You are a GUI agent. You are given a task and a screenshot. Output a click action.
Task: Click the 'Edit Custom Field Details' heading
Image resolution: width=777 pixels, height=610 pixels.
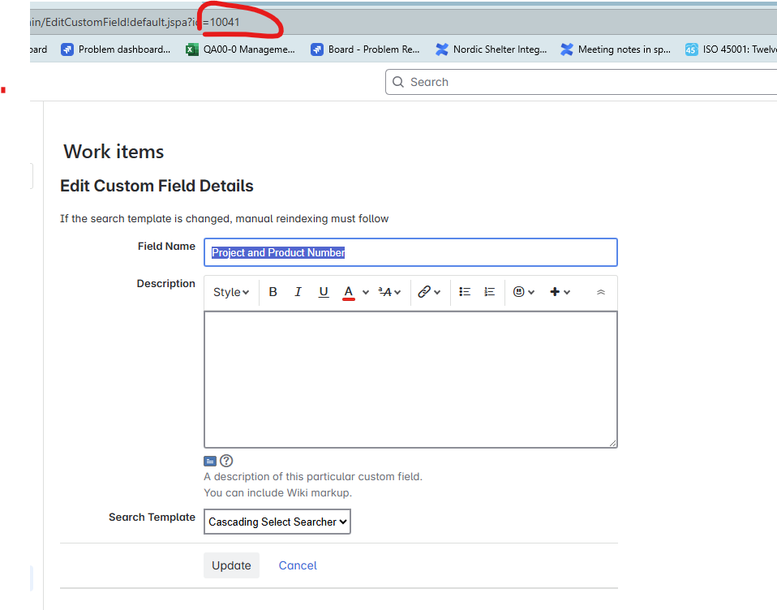pyautogui.click(x=157, y=186)
